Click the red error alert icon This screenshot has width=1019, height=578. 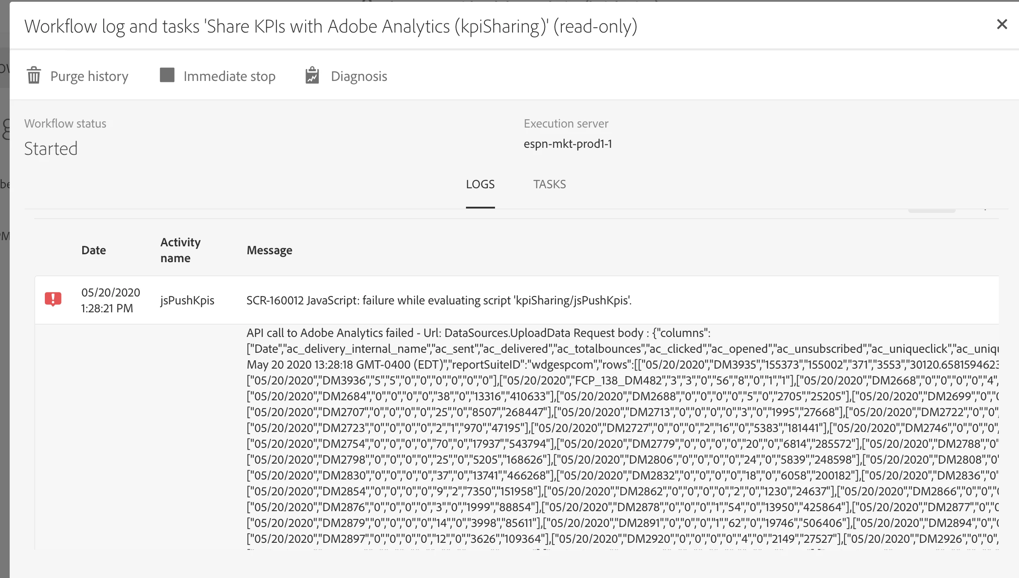click(x=53, y=299)
